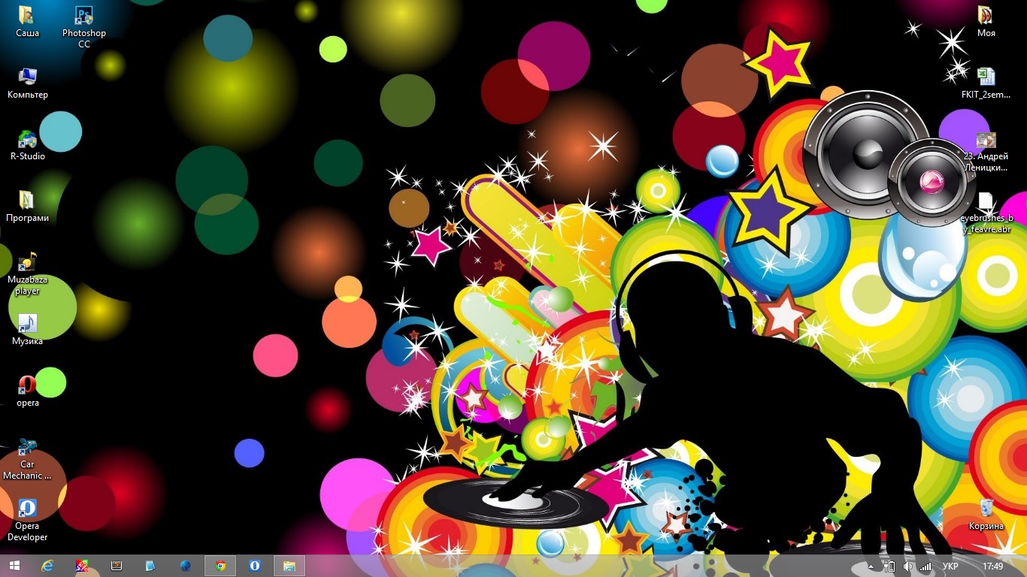
Task: Click the R-Studio desktop icon
Action: [x=28, y=140]
